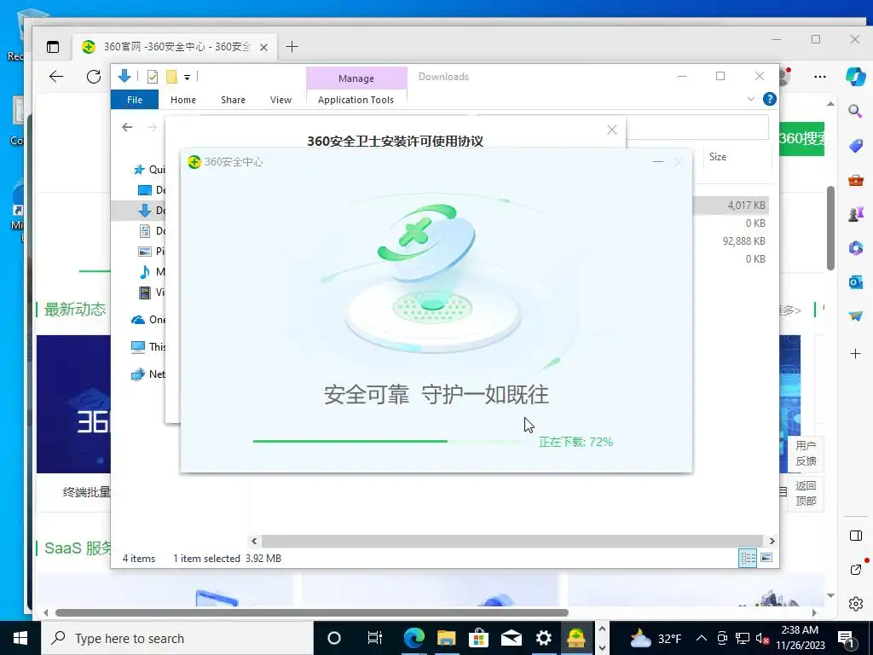Sort by the Size column header
873x655 pixels.
coord(737,157)
